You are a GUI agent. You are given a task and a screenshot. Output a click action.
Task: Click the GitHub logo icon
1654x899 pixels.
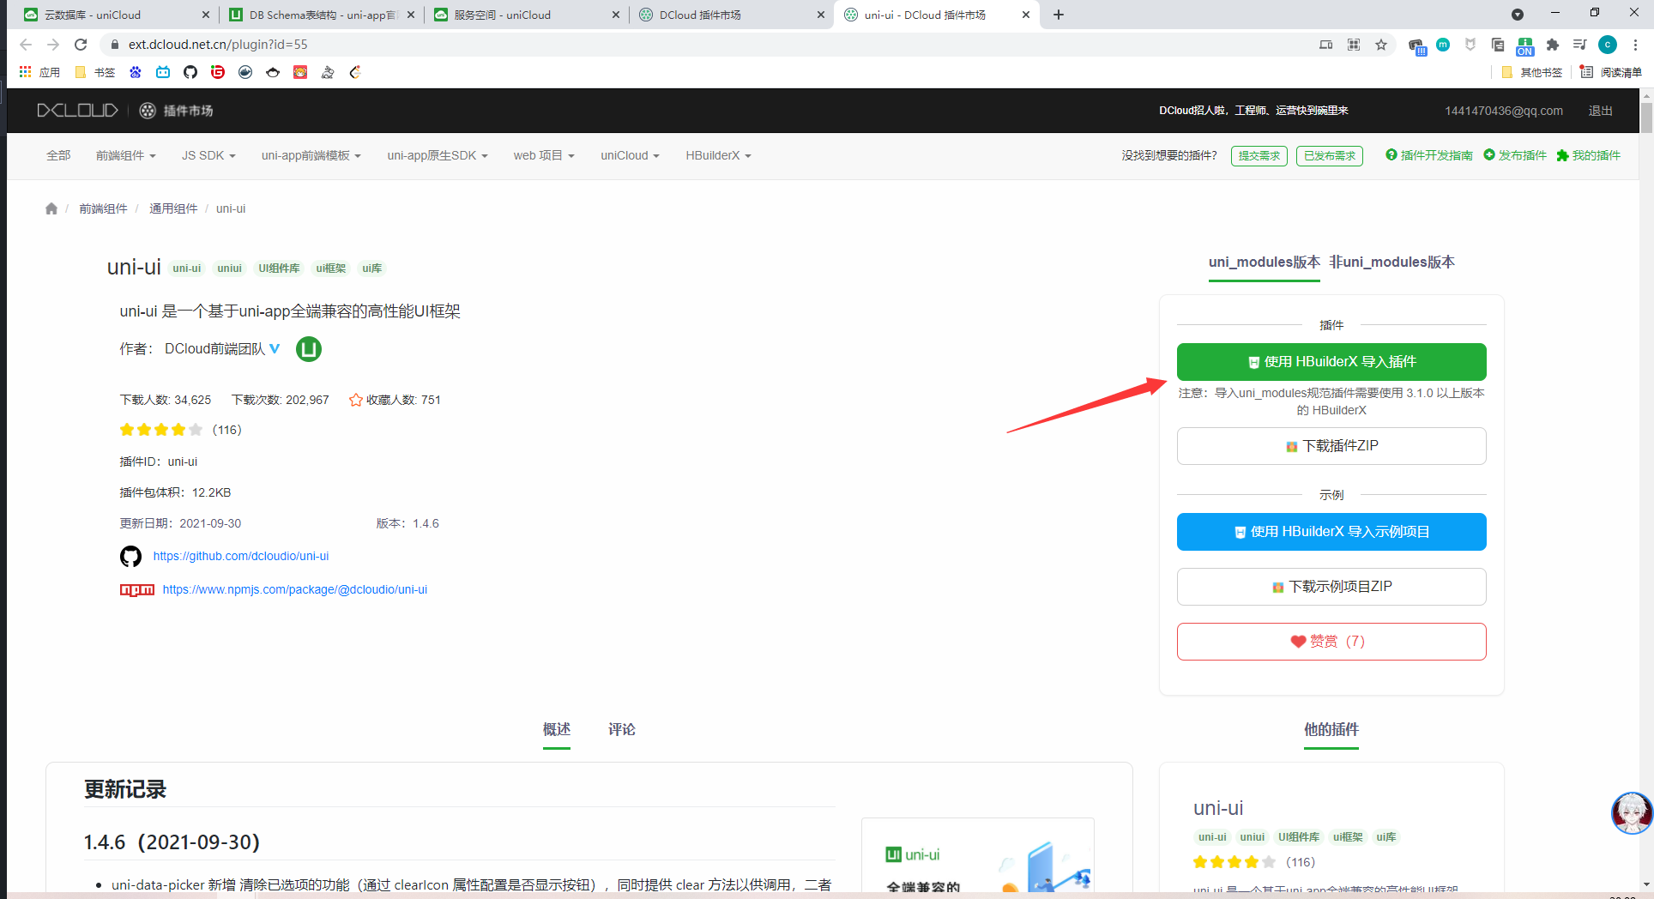point(130,557)
